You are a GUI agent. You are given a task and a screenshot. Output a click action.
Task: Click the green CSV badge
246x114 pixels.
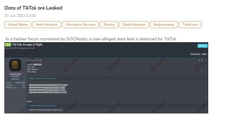[8, 45]
